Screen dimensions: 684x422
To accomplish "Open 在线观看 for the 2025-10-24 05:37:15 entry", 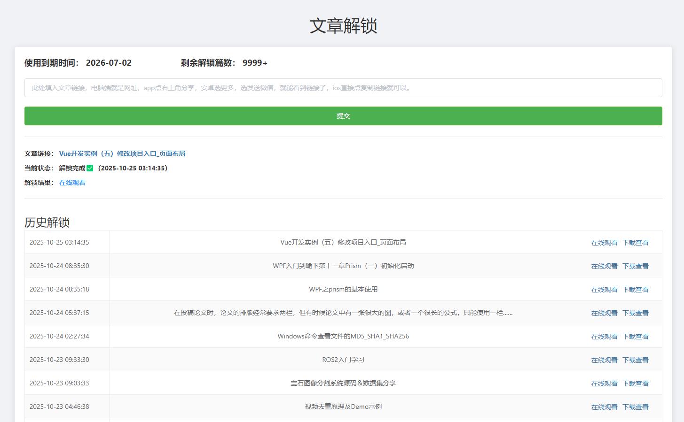I will pyautogui.click(x=605, y=313).
